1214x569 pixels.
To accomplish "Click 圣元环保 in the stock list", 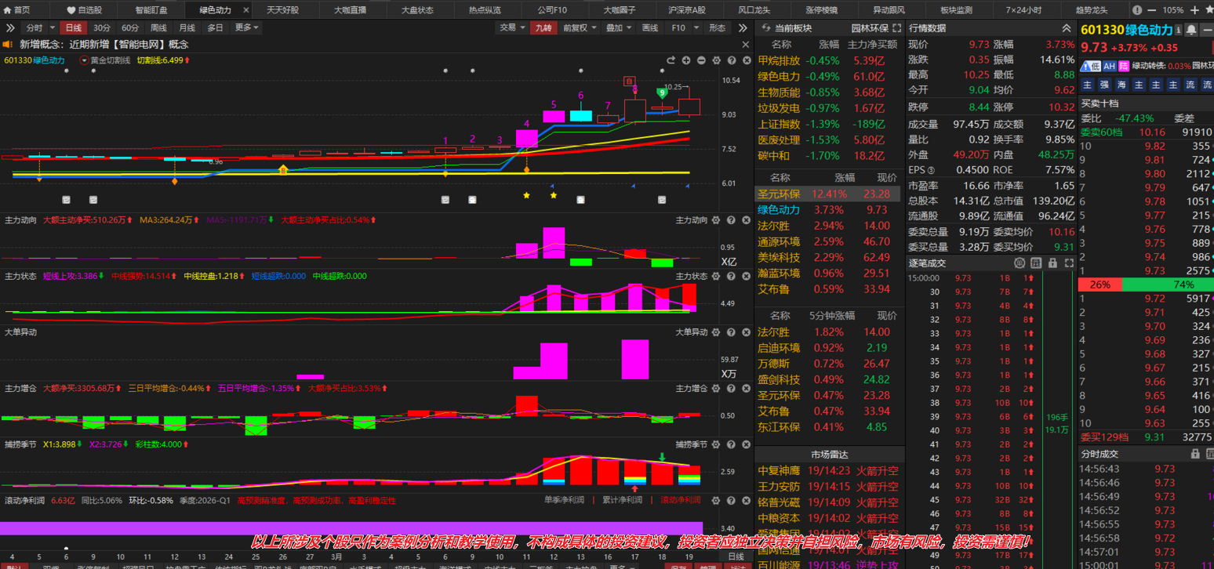I will tap(779, 194).
